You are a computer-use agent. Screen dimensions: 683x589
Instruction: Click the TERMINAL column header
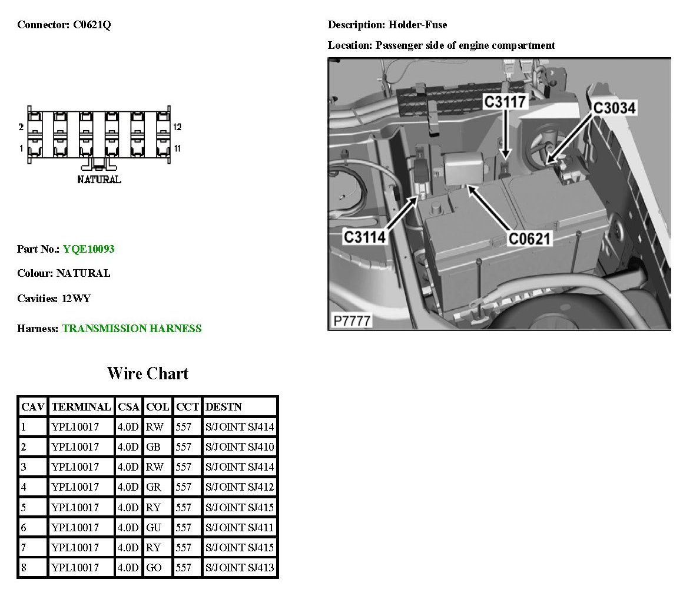tap(81, 407)
